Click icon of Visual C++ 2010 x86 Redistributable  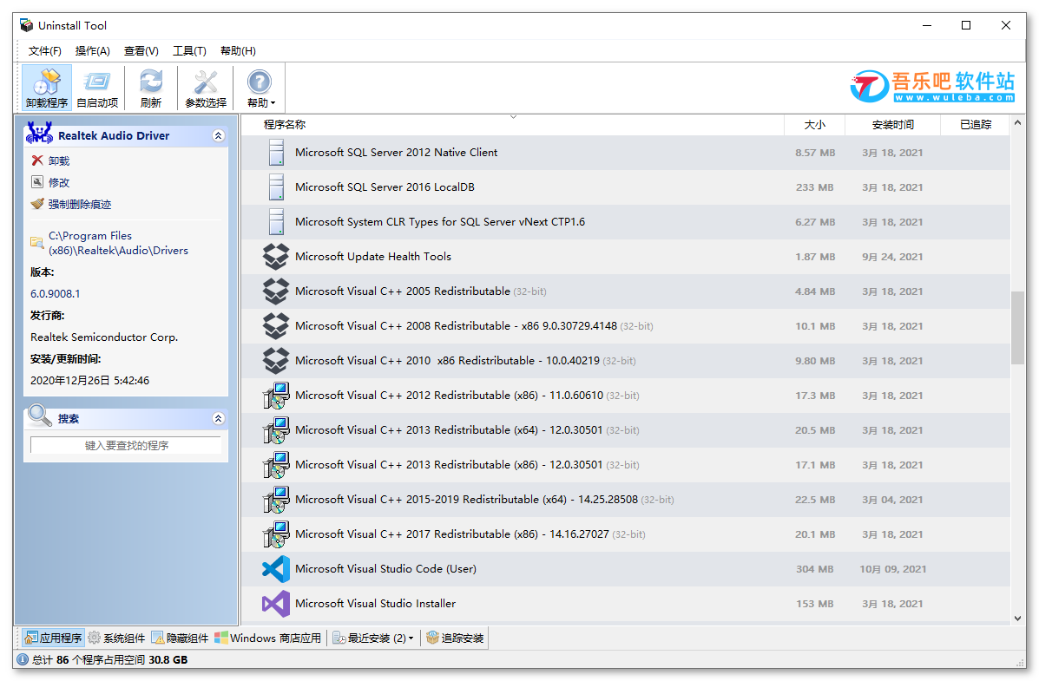click(276, 360)
